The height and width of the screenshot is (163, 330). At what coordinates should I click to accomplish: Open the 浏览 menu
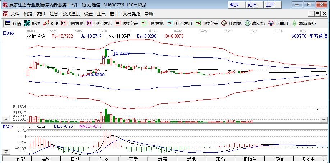(x=28, y=14)
